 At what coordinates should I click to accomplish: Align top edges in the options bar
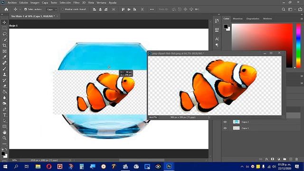tap(123, 9)
